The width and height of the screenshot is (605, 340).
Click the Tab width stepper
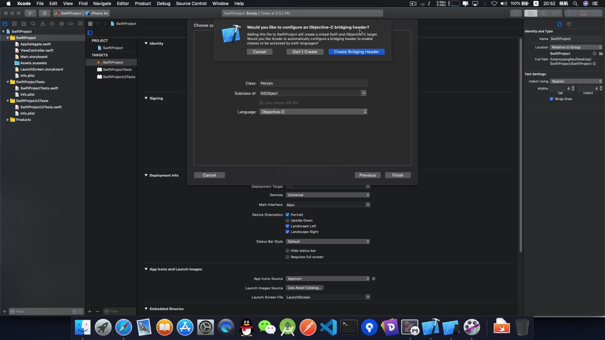tap(573, 88)
